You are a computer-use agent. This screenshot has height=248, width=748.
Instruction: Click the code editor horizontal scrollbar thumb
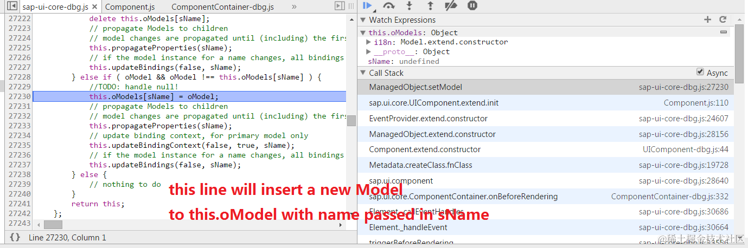[x=53, y=224]
